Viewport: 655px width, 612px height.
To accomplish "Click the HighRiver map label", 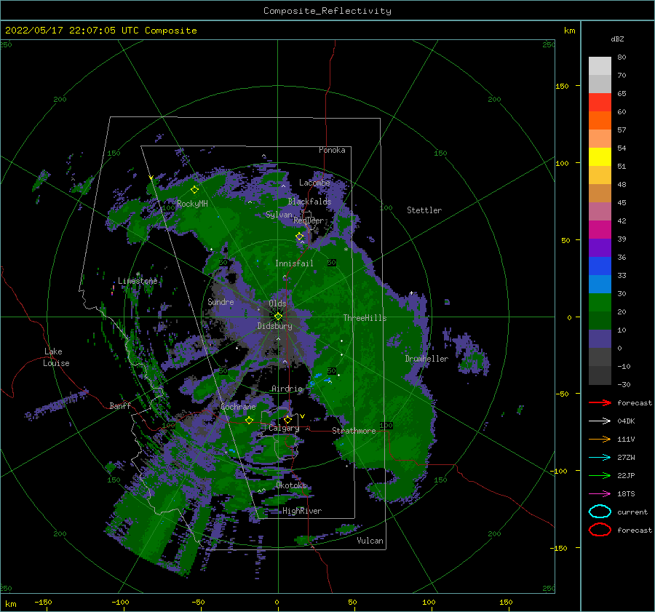I will (x=302, y=511).
